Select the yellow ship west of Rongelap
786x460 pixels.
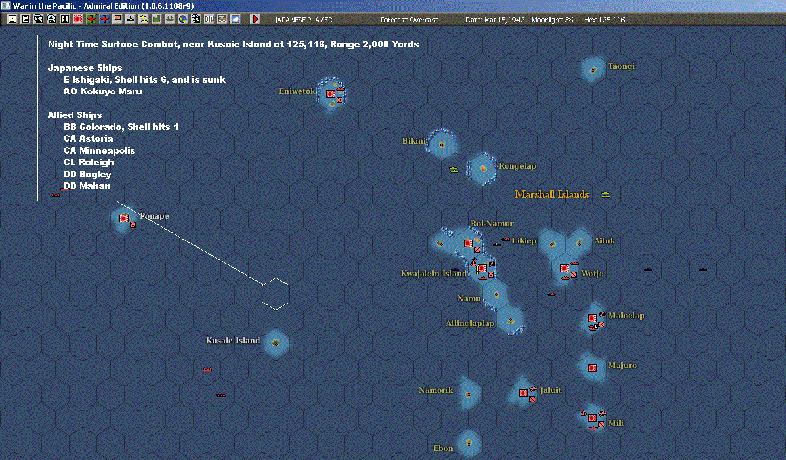pyautogui.click(x=454, y=170)
